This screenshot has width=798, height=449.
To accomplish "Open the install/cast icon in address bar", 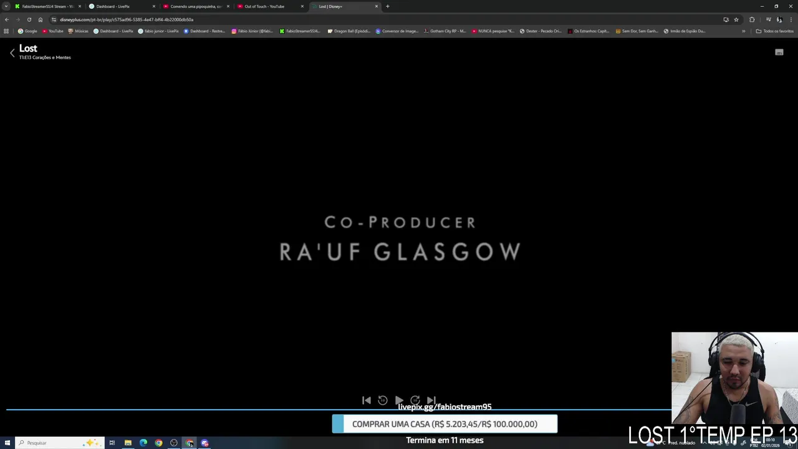I will tap(726, 19).
